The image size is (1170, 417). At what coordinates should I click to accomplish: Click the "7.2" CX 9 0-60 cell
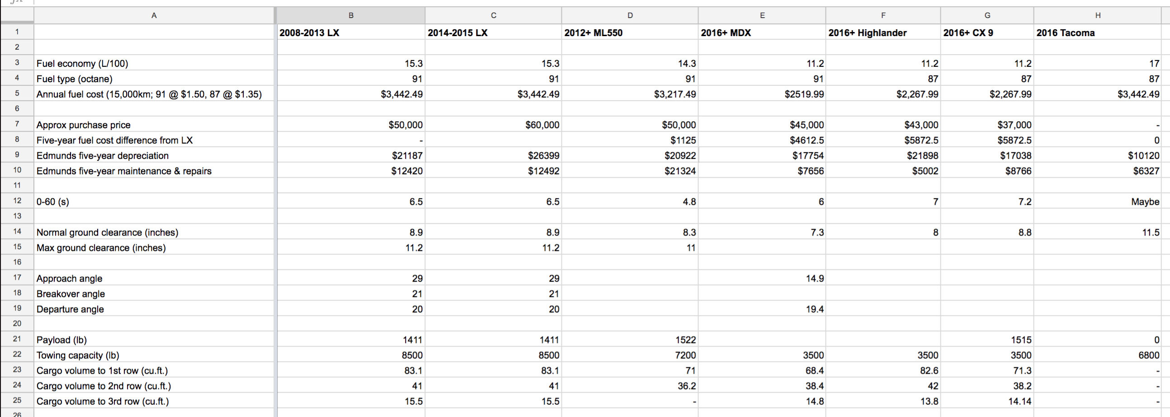pyautogui.click(x=987, y=201)
